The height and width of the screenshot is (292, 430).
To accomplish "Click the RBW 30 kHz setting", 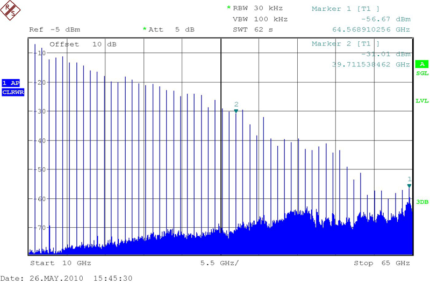I will (257, 8).
